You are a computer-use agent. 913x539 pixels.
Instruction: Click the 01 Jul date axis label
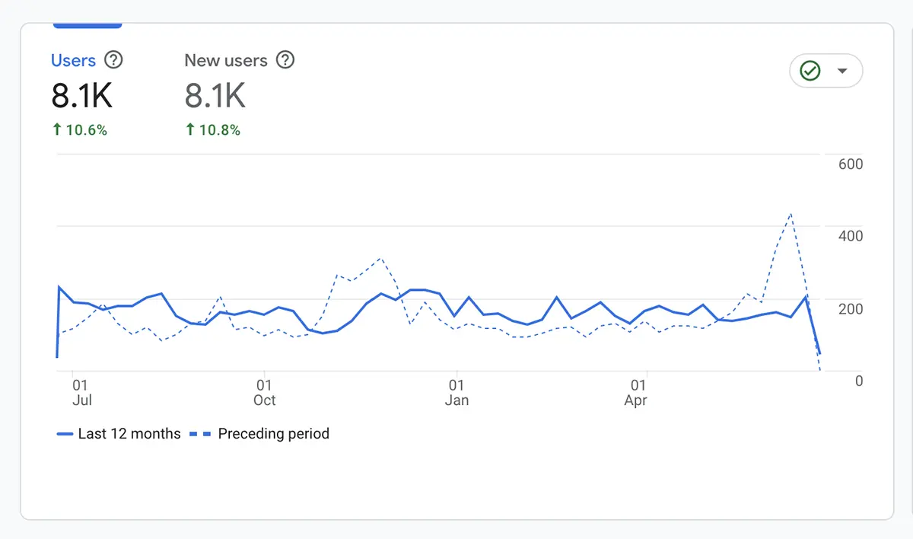click(x=81, y=393)
